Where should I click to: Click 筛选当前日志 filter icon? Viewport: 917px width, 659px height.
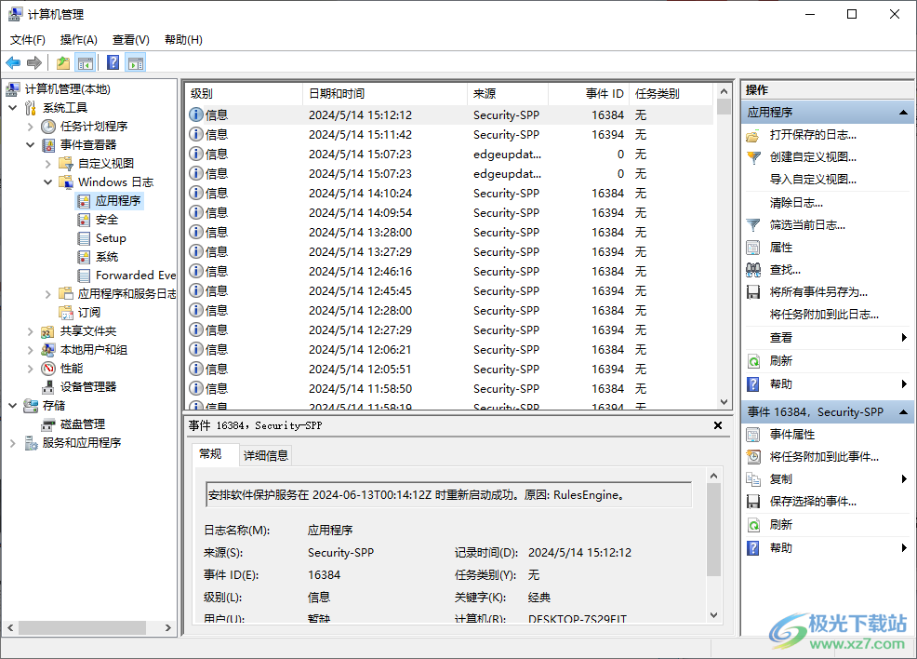click(753, 225)
